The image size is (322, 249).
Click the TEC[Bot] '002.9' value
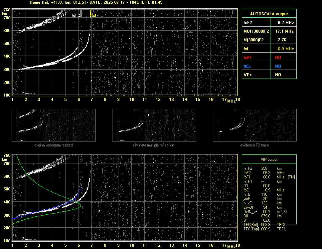point(266,225)
